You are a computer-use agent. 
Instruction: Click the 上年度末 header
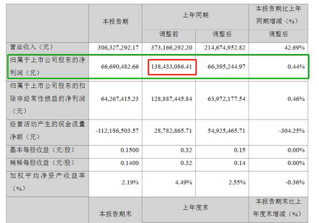pos(195,207)
